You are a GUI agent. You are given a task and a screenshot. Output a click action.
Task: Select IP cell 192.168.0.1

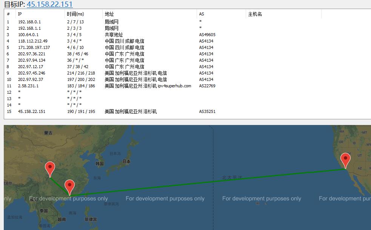[29, 22]
